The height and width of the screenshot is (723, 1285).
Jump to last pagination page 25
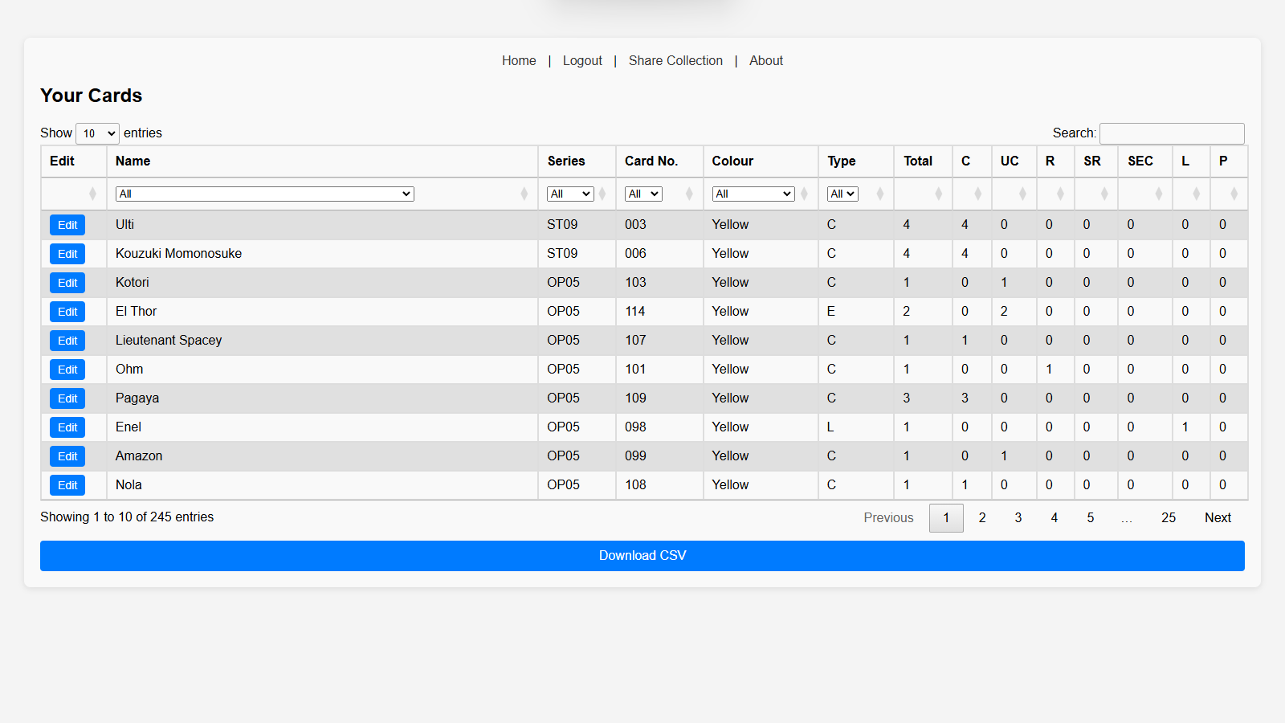pyautogui.click(x=1169, y=518)
